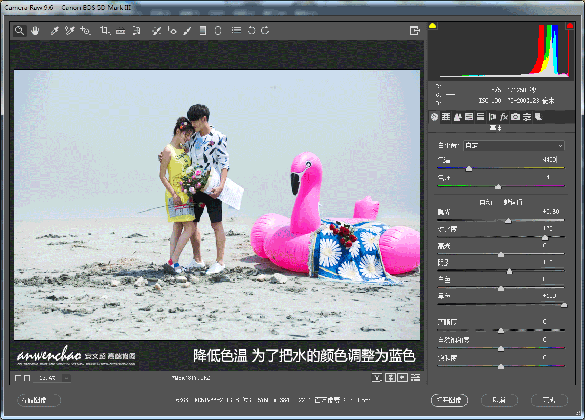Screen dimensions: 585x420
Task: Click the 对比度 contrast slider handle
Action: coord(545,237)
